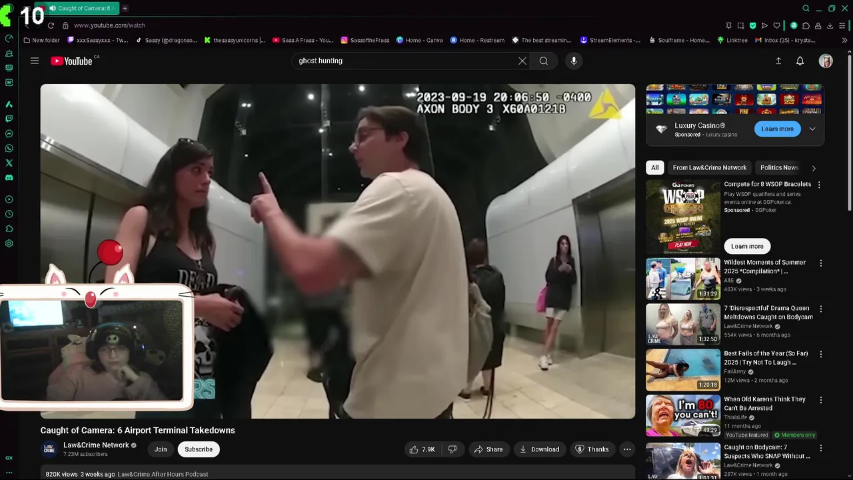
Task: Open the Aria AI sidebar icon
Action: click(9, 104)
